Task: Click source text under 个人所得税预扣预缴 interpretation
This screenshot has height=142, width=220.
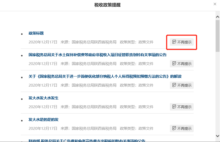Action: point(88,85)
